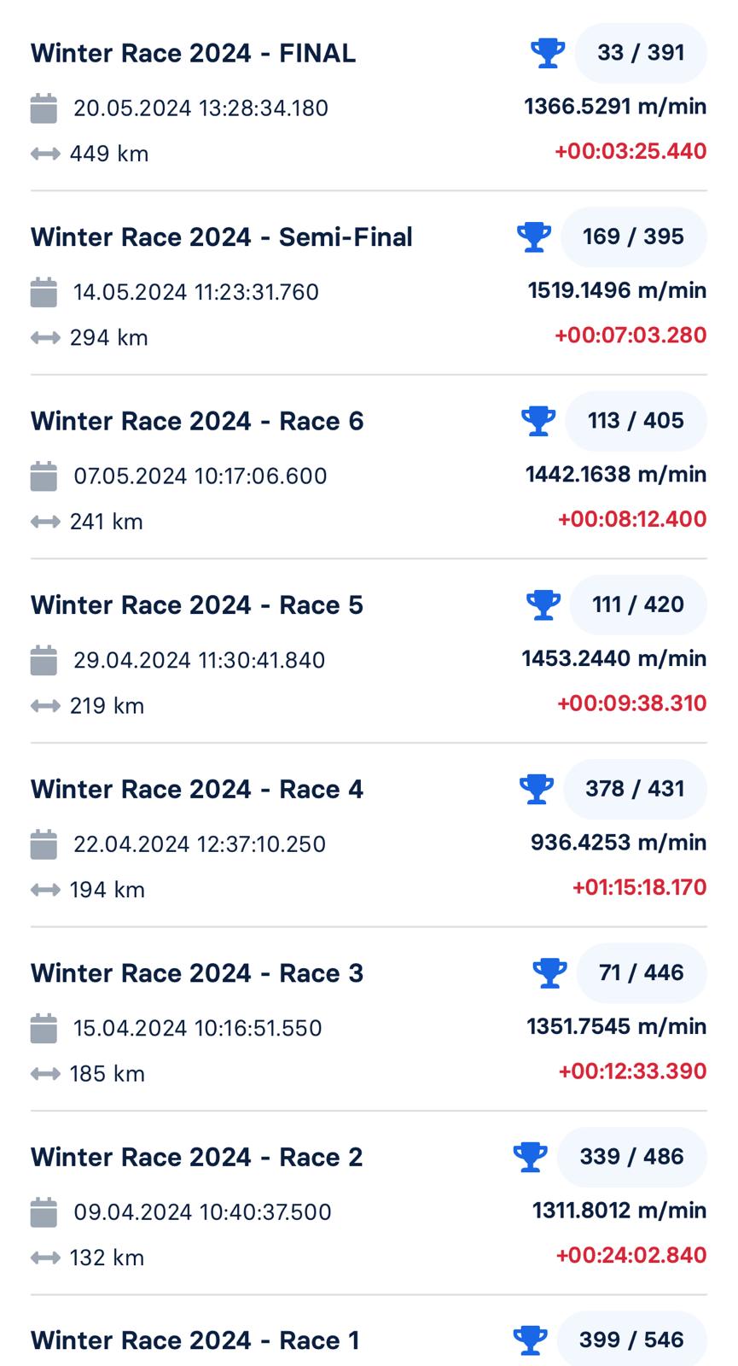Open Winter Race 2024 - FINAL result
The image size is (738, 1366).
pyautogui.click(x=194, y=53)
